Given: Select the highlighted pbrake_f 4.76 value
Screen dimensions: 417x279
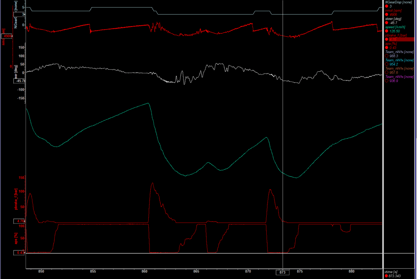Looking at the screenshot, I should (400, 40).
